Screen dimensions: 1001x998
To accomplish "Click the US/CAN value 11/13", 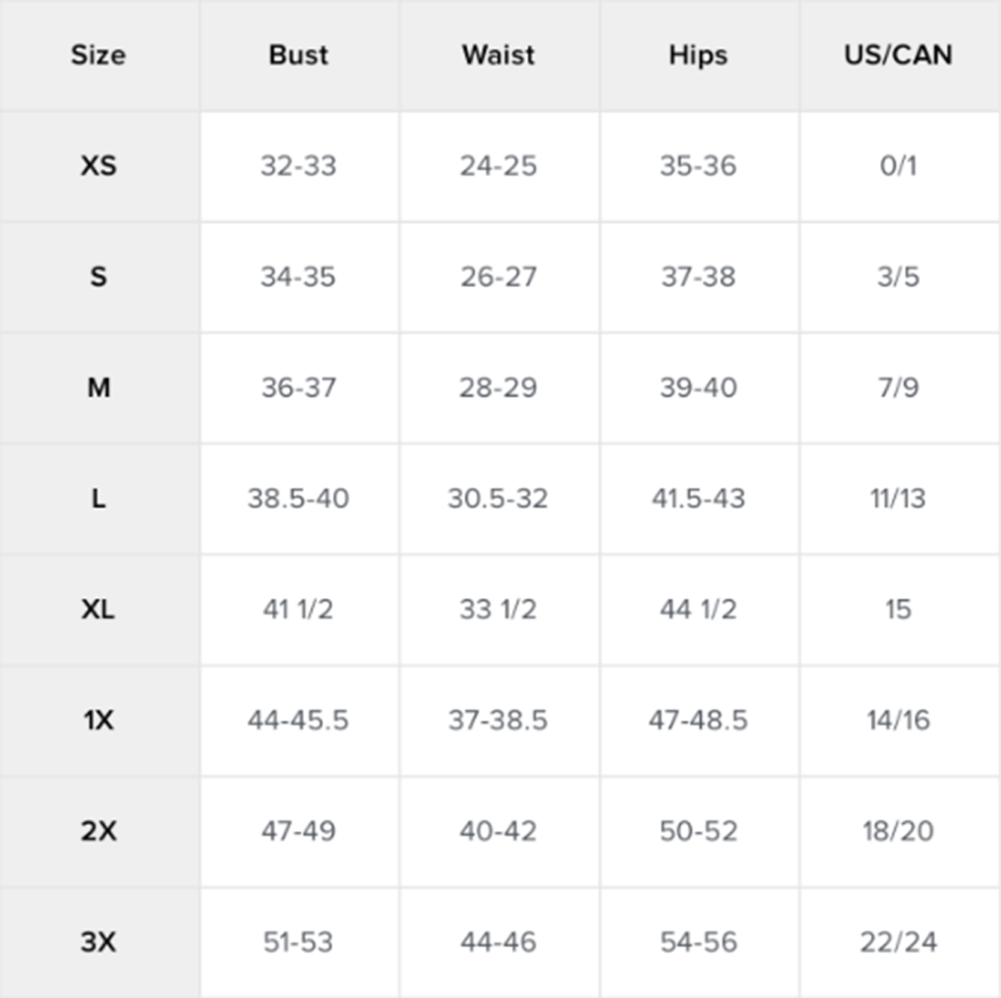I will click(898, 498).
